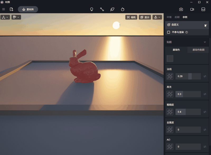Click the AO value field

point(188,147)
